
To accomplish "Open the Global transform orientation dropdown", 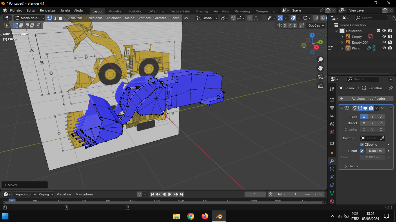I will point(207,18).
